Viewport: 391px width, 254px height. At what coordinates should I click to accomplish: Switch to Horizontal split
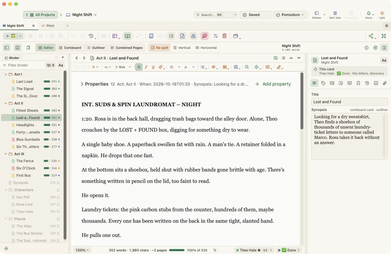[206, 48]
